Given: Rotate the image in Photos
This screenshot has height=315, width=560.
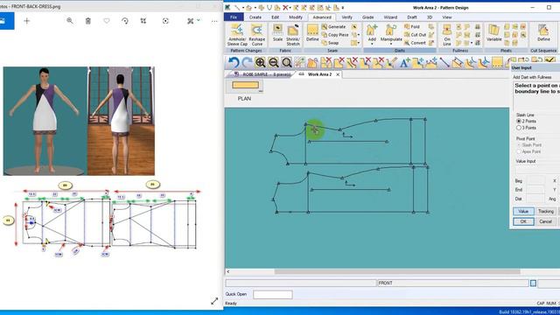Looking at the screenshot, I should (x=124, y=21).
